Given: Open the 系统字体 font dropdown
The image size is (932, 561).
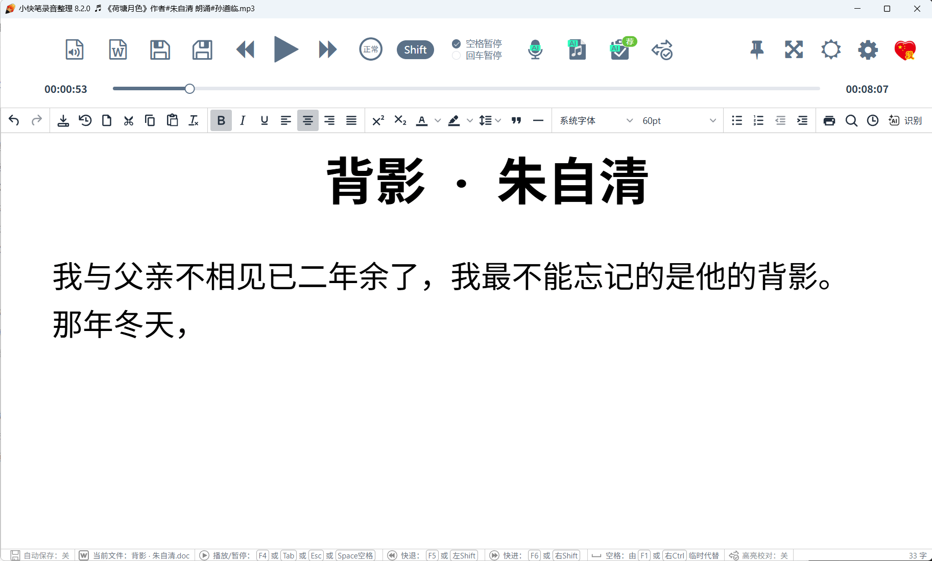Looking at the screenshot, I should point(596,121).
